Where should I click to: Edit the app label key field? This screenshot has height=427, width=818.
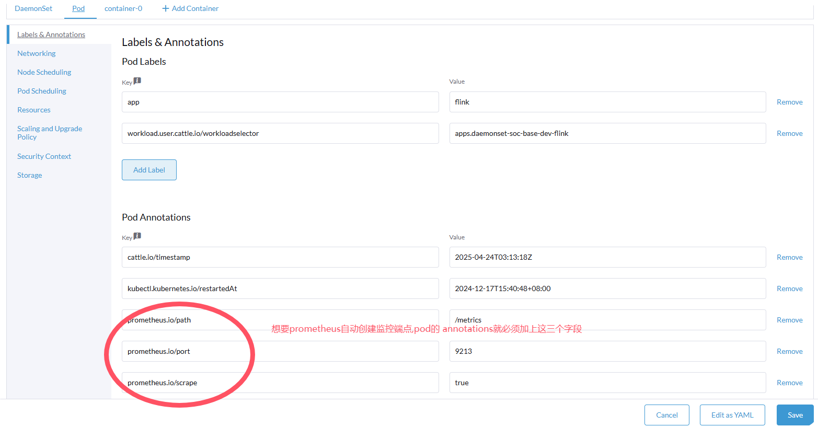point(280,102)
